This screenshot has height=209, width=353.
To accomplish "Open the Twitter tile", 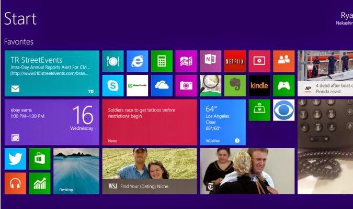I will 15,159.
